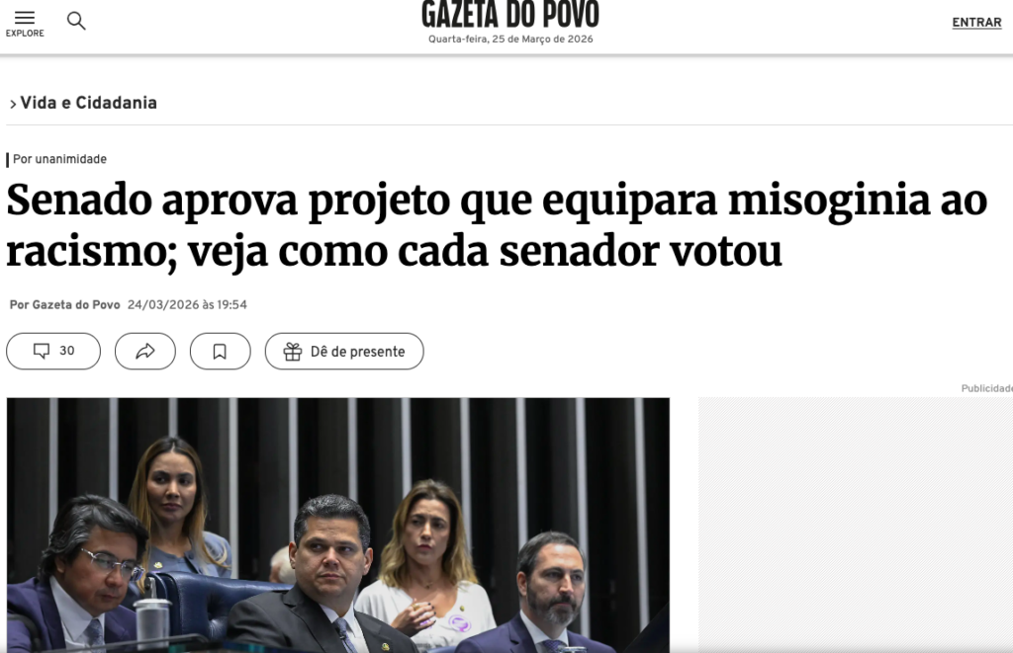This screenshot has height=653, width=1013.
Task: Click the Publicidade label
Action: 986,388
